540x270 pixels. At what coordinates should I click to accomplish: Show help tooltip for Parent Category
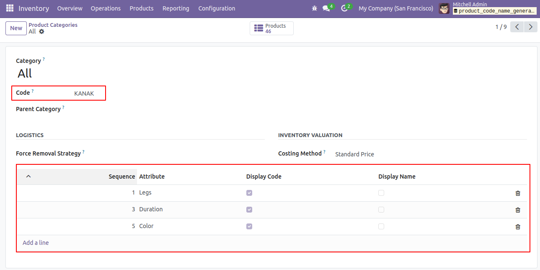63,107
